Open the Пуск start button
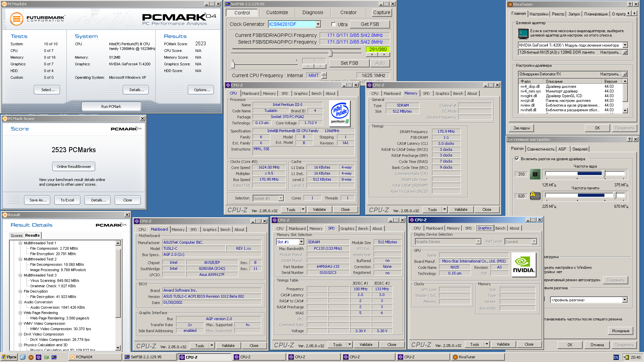Viewport: 644px width, 362px height. click(9, 357)
